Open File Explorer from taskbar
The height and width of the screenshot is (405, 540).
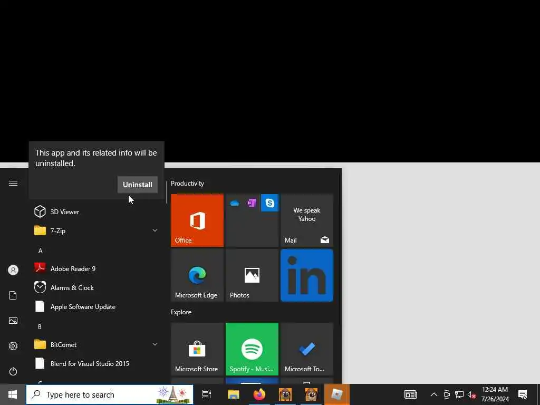pyautogui.click(x=233, y=394)
